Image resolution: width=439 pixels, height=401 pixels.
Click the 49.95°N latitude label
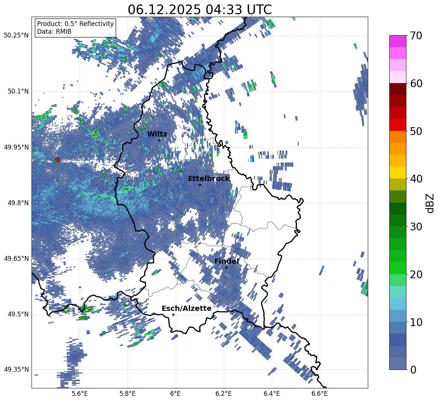pyautogui.click(x=16, y=147)
